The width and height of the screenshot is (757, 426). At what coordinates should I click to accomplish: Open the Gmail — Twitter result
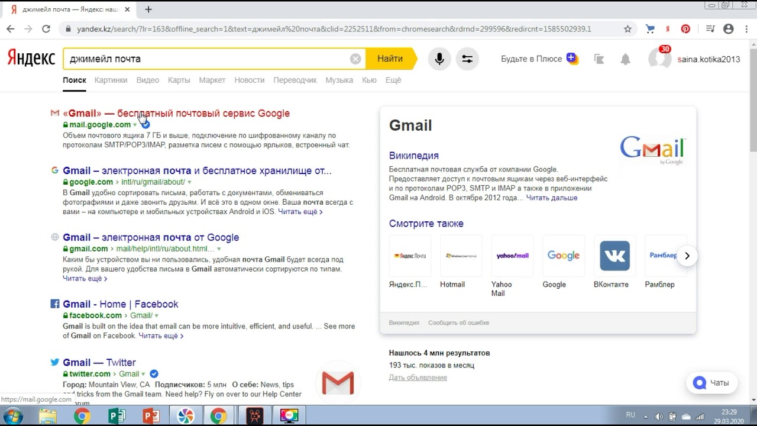pos(99,362)
